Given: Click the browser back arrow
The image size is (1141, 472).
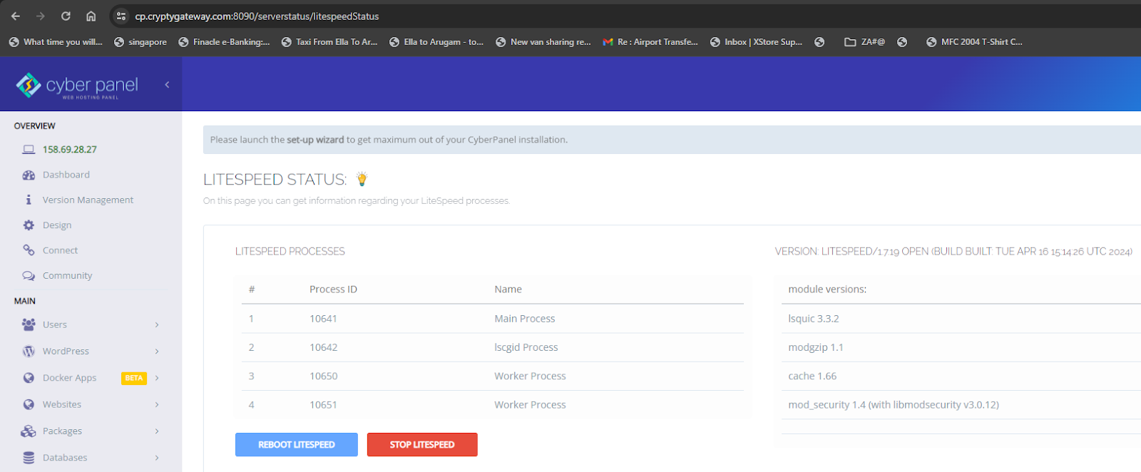Looking at the screenshot, I should pyautogui.click(x=16, y=16).
